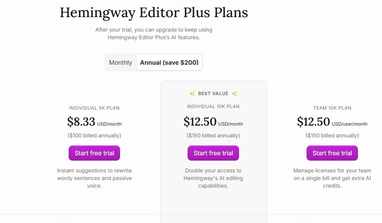Click the Hemingway Editor Plus Plans title
Screen dimensions: 382x223
153,13
